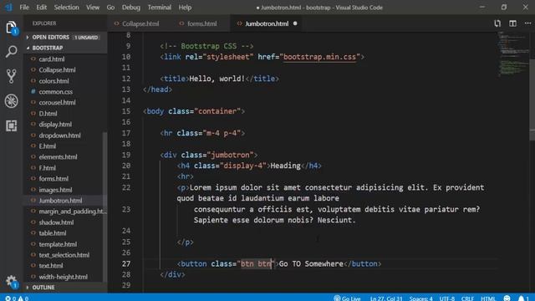Expand the Outline section
The width and height of the screenshot is (535, 301).
[x=65, y=288]
